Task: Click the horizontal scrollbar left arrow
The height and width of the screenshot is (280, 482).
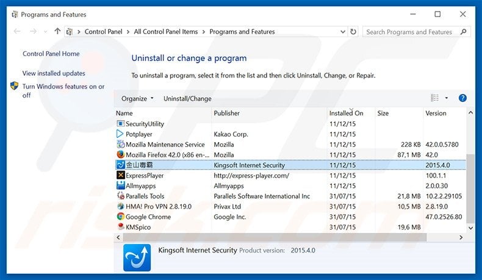Action: [x=118, y=237]
